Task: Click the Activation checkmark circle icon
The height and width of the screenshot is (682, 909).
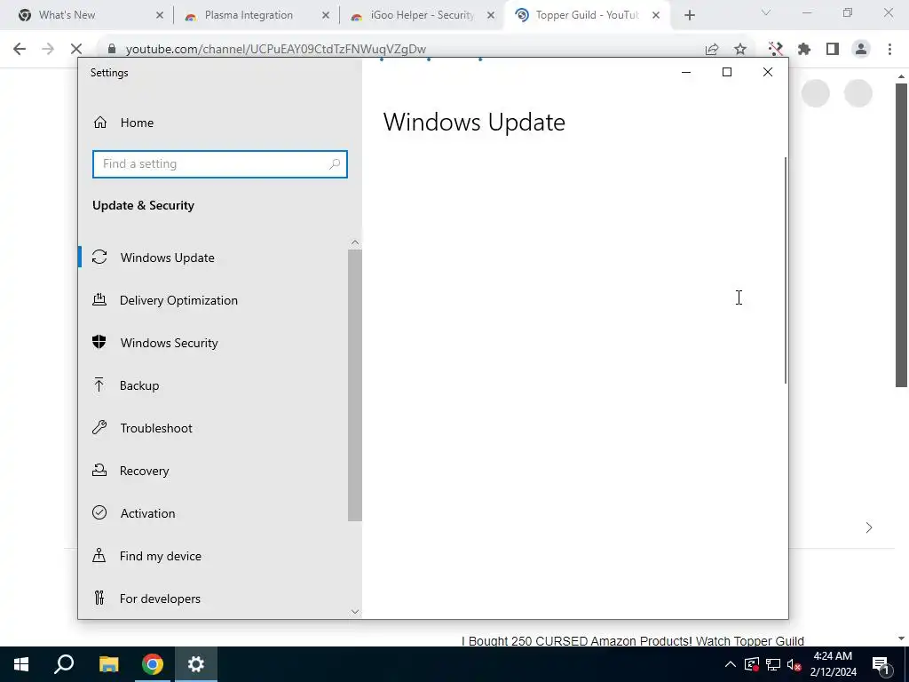Action: pyautogui.click(x=99, y=512)
